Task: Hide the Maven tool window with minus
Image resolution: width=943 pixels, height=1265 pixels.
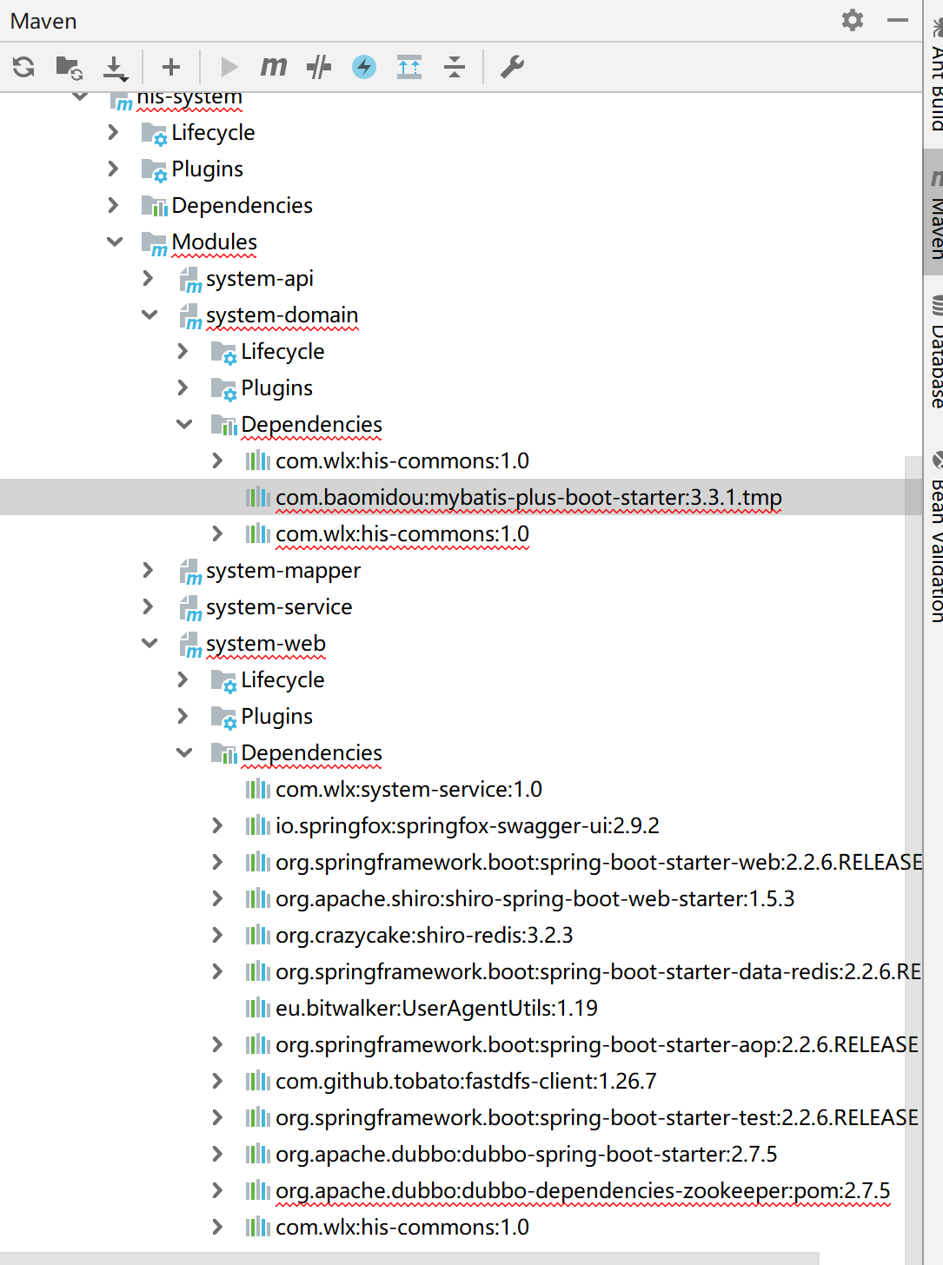Action: pos(898,20)
